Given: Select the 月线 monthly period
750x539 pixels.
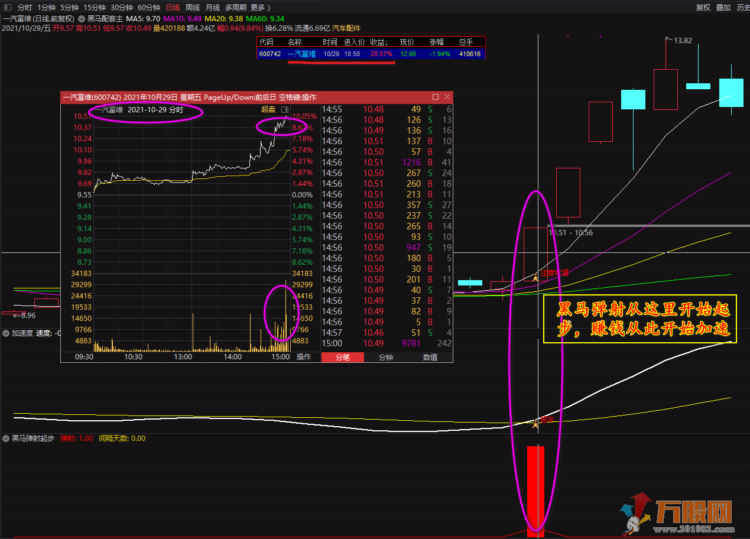Looking at the screenshot, I should tap(213, 8).
